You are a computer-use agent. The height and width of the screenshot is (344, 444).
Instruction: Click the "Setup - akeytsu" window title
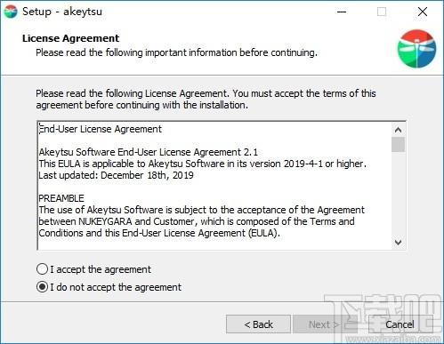click(62, 12)
